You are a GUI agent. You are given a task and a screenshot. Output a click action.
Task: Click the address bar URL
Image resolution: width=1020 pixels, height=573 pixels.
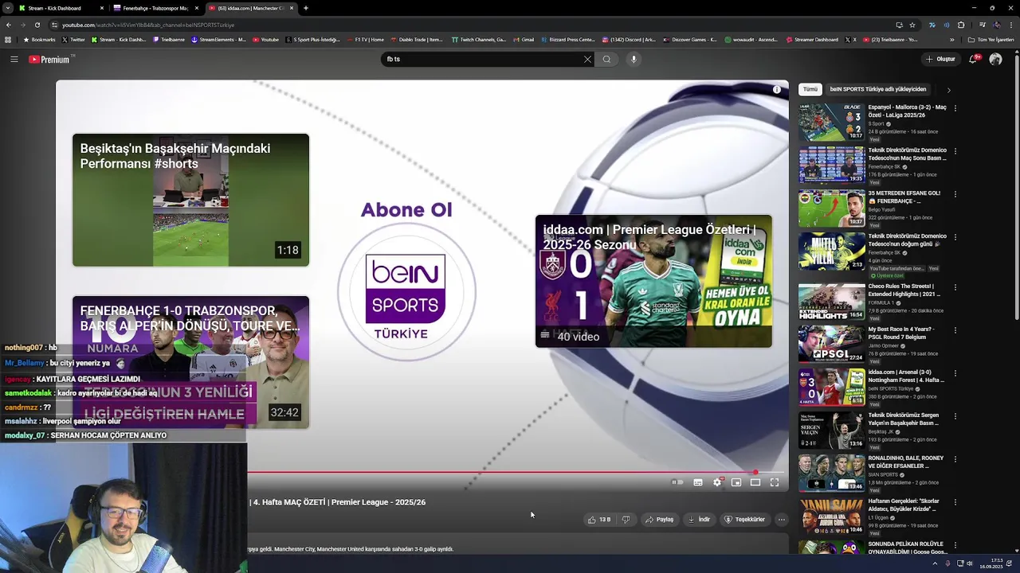point(148,25)
